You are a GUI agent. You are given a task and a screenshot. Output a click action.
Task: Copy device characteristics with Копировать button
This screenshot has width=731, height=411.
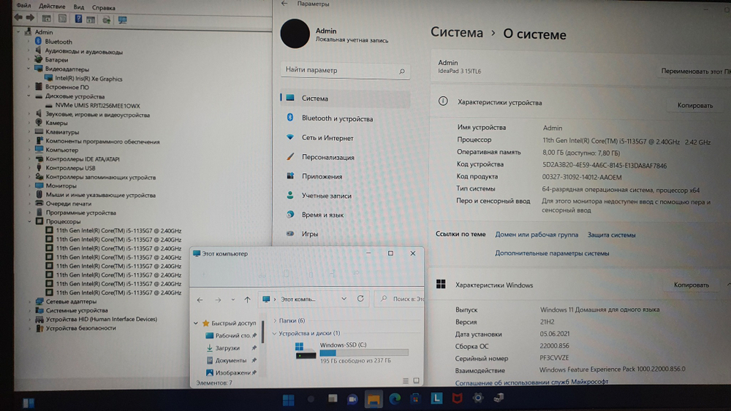coord(694,105)
